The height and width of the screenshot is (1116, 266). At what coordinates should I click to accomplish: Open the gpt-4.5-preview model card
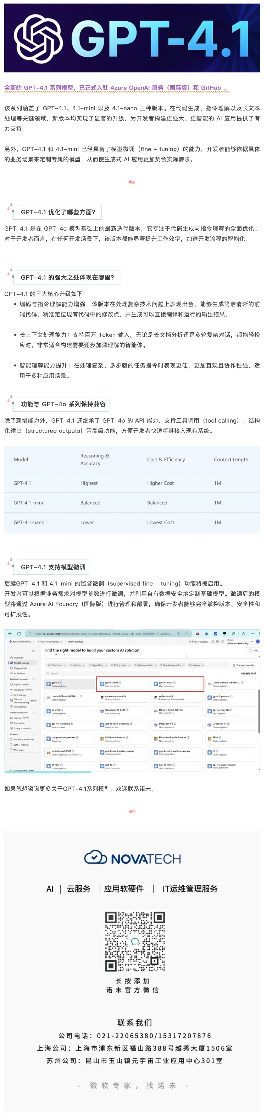pyautogui.click(x=231, y=697)
